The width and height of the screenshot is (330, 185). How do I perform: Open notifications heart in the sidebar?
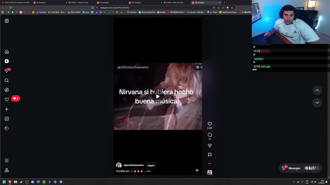click(x=7, y=99)
